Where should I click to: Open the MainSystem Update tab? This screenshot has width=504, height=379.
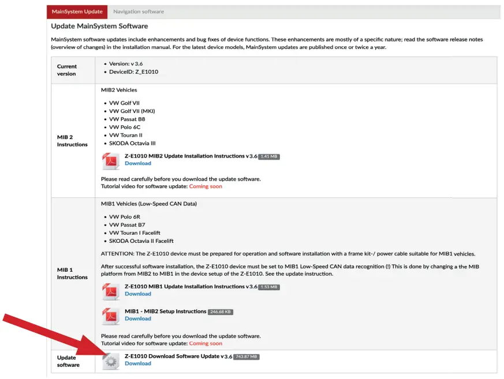(77, 12)
